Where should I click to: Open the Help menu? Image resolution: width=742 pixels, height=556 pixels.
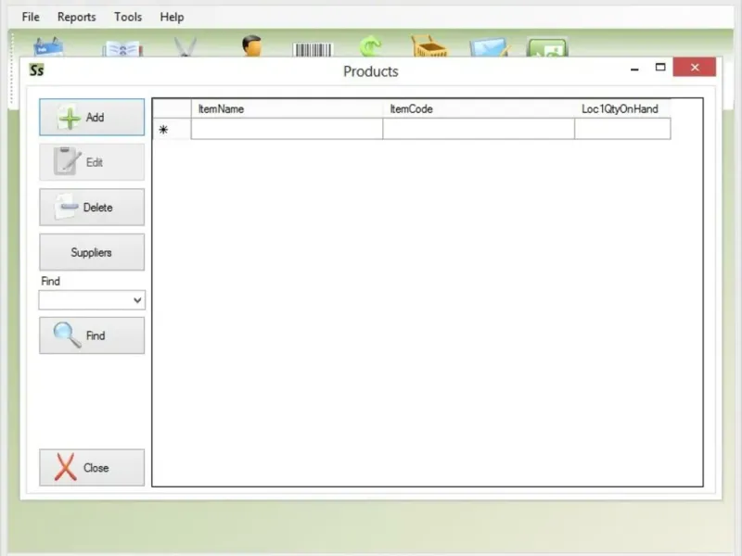pyautogui.click(x=172, y=17)
